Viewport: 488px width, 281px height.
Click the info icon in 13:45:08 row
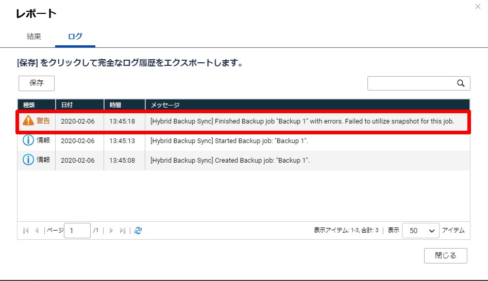pos(28,160)
